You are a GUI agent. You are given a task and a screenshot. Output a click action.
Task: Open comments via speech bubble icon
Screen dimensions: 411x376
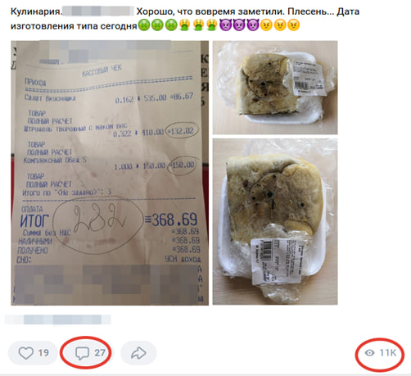(x=82, y=353)
